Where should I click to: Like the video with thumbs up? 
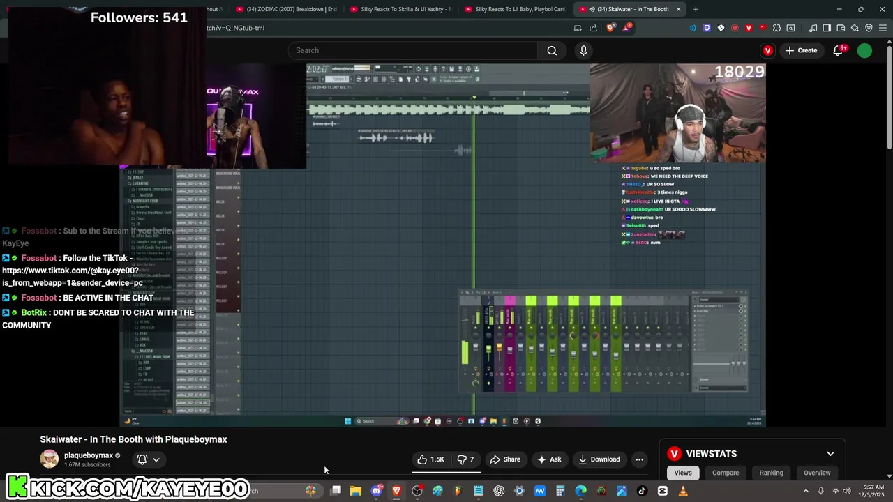pos(431,459)
